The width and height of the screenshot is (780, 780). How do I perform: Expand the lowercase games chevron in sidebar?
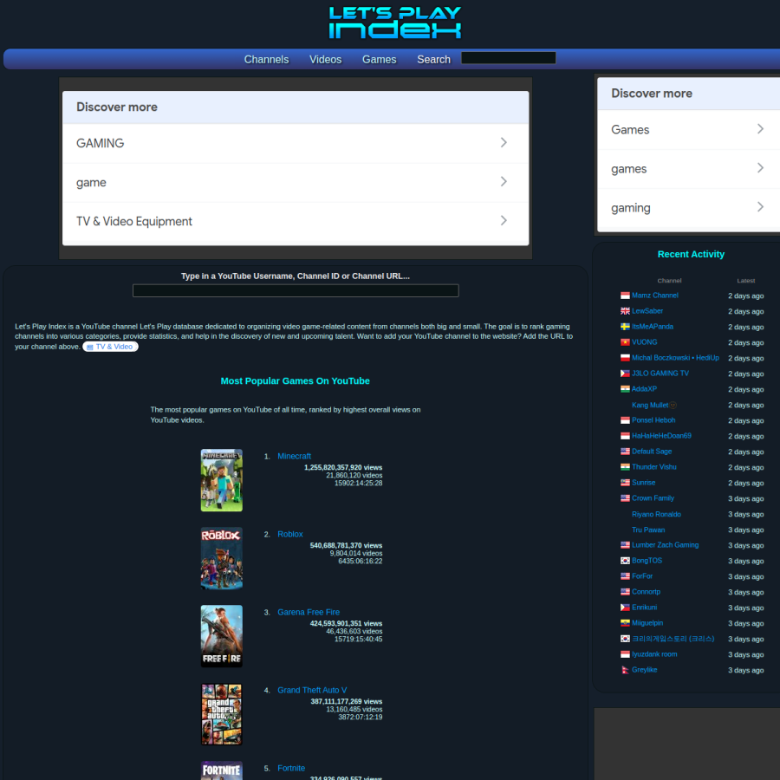pyautogui.click(x=760, y=168)
